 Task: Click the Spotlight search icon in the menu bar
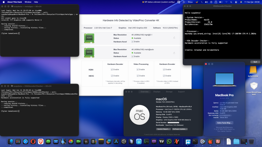pos(231,2)
